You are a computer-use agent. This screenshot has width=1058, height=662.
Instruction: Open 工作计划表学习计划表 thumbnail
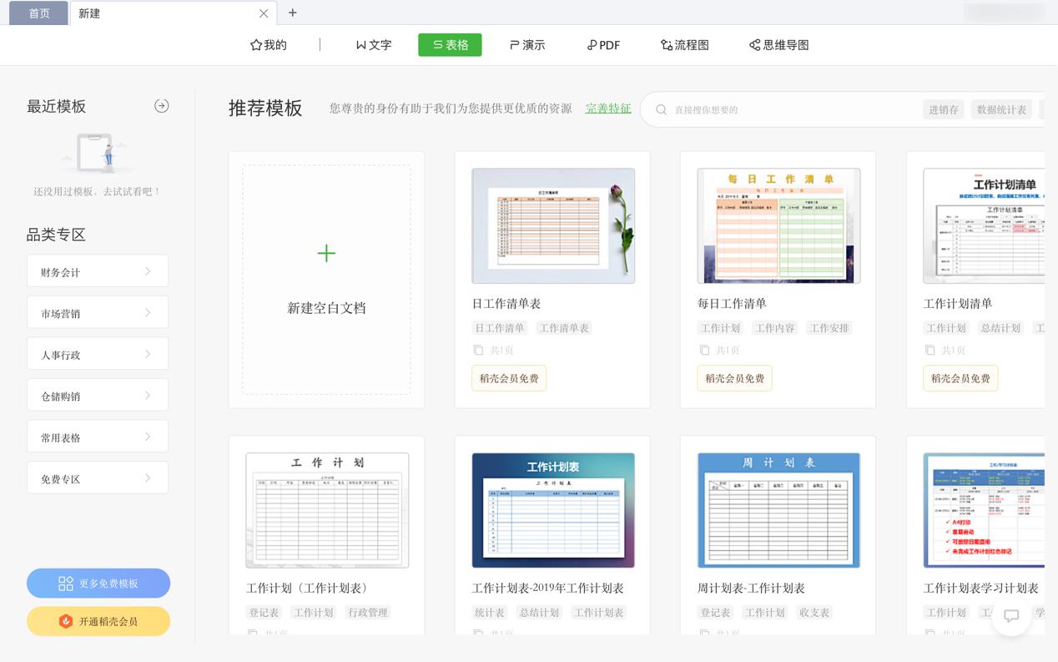984,510
